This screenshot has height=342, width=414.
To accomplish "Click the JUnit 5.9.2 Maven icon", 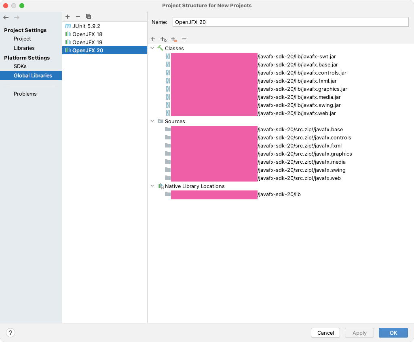I will click(x=68, y=26).
